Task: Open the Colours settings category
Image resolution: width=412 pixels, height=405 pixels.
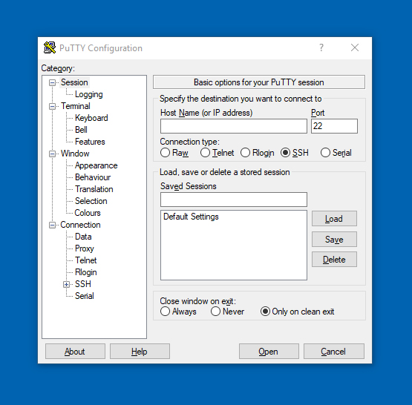Action: click(88, 213)
